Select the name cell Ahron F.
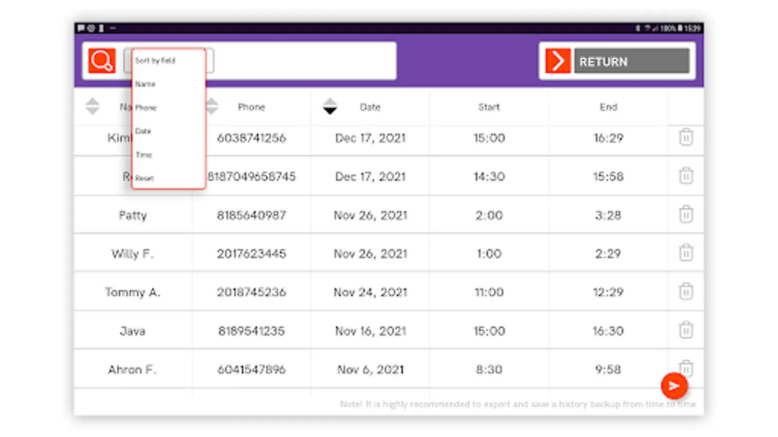Viewport: 778px width, 437px height. [133, 370]
